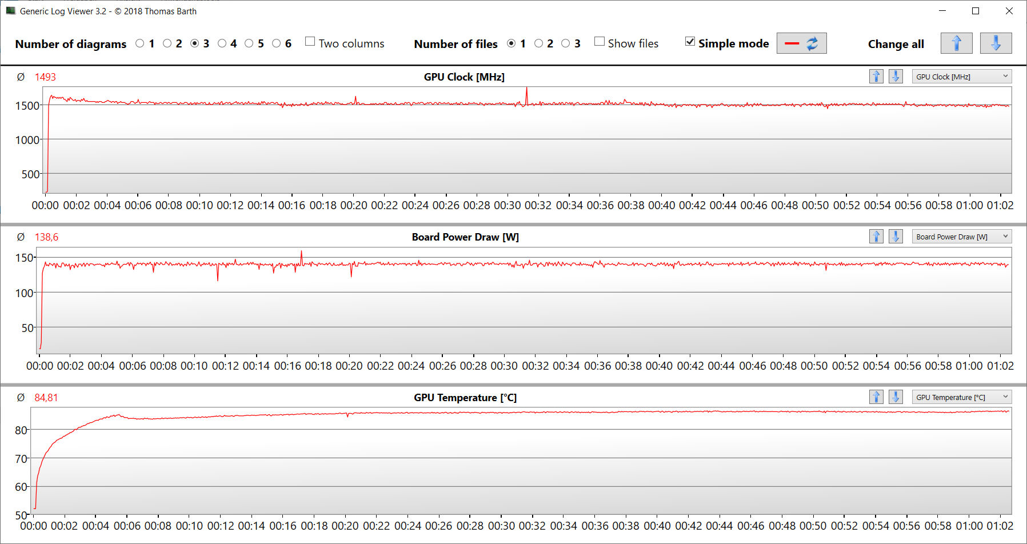Select 6 for number of diagrams

(x=277, y=43)
